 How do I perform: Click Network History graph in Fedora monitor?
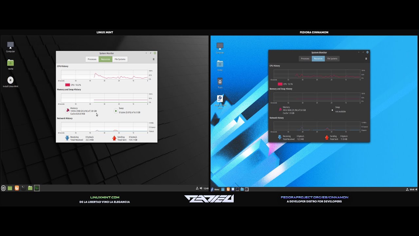point(317,126)
